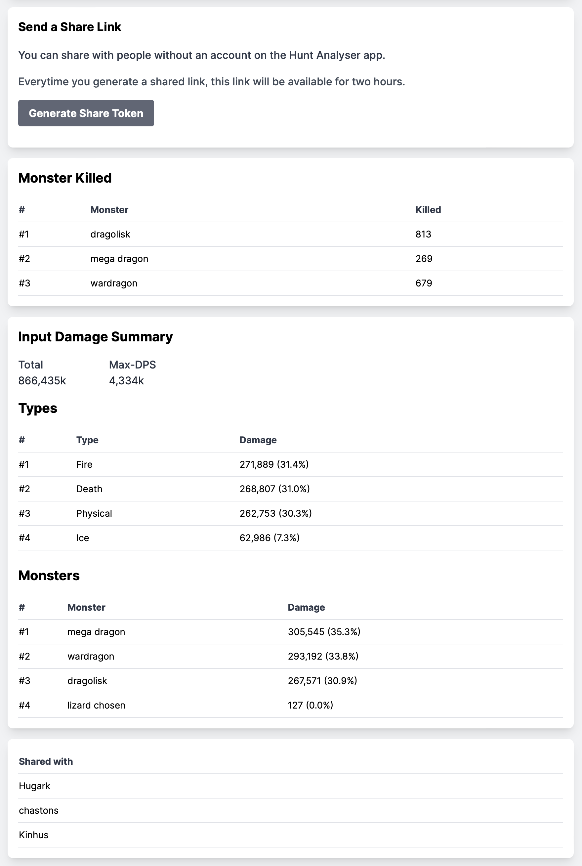This screenshot has height=866, width=582.
Task: Click the Generate Share Token button
Action: pyautogui.click(x=86, y=113)
